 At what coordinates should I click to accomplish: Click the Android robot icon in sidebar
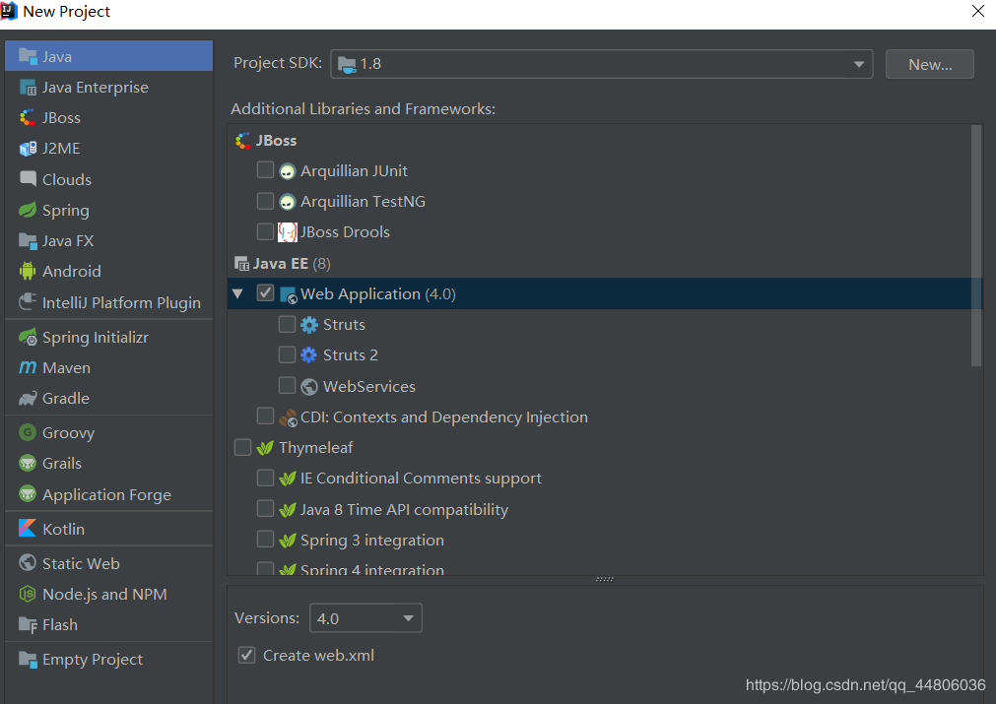(27, 271)
